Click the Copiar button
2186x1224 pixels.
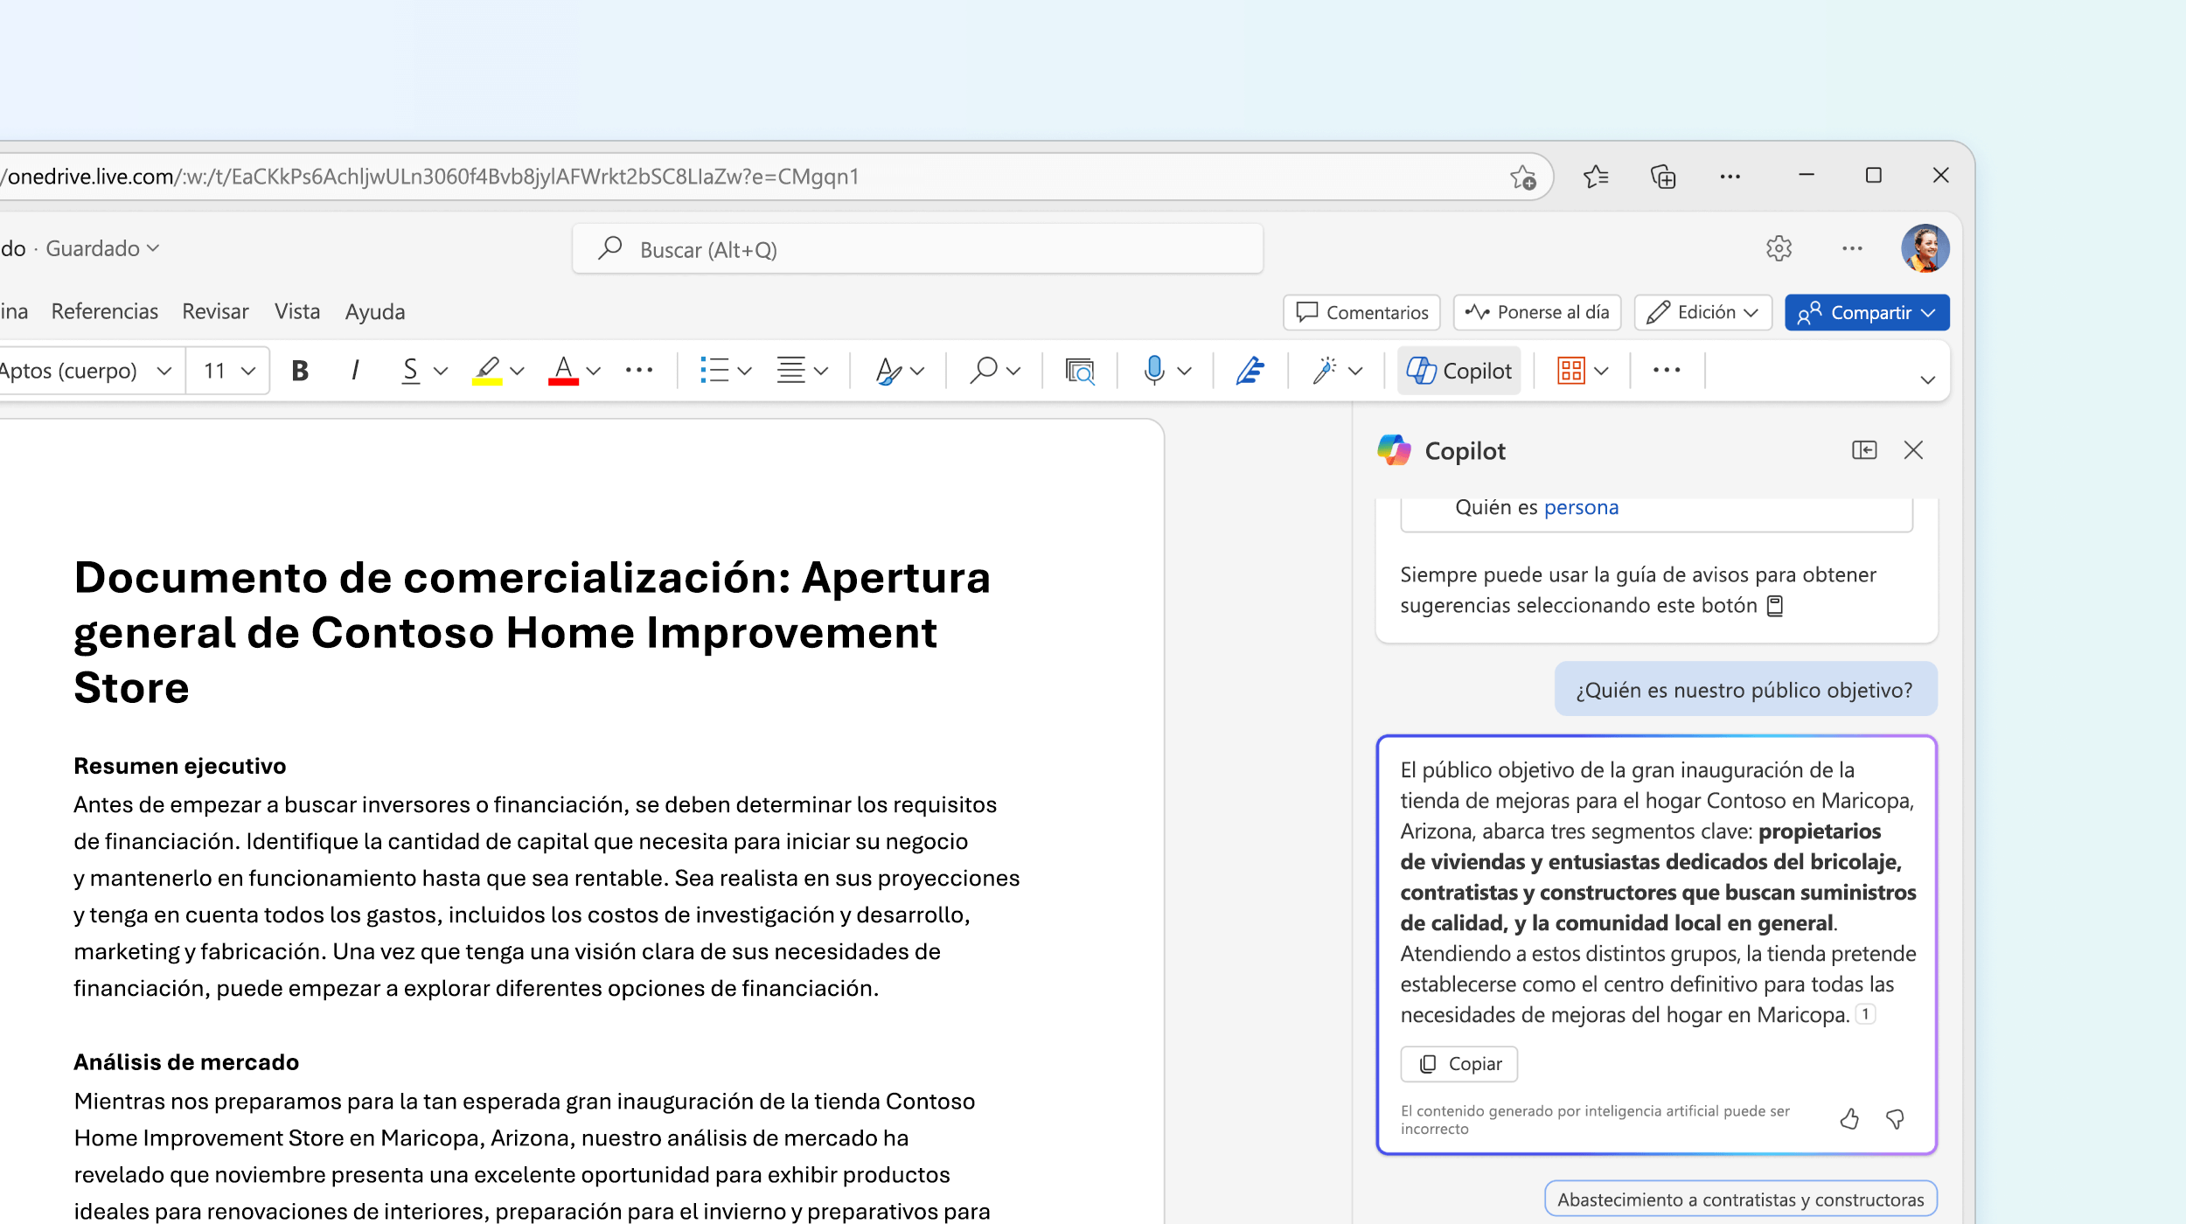[1458, 1064]
